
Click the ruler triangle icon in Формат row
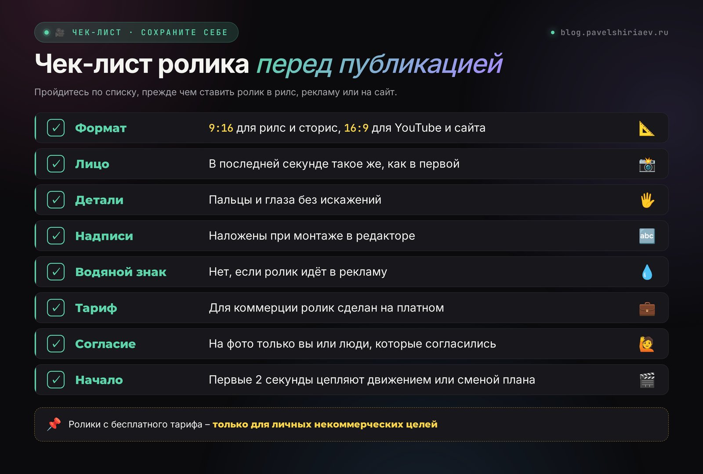pyautogui.click(x=647, y=128)
